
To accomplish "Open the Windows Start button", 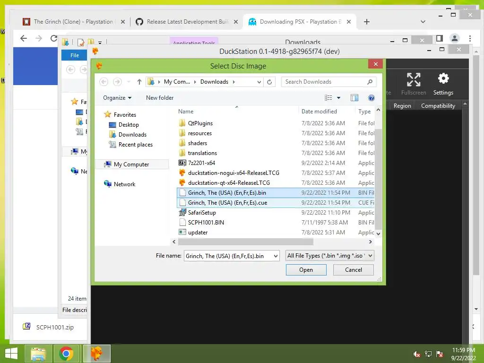I will pyautogui.click(x=11, y=354).
